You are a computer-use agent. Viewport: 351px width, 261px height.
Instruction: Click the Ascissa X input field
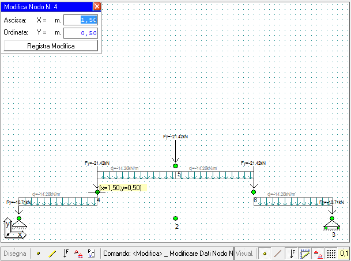[x=81, y=20]
